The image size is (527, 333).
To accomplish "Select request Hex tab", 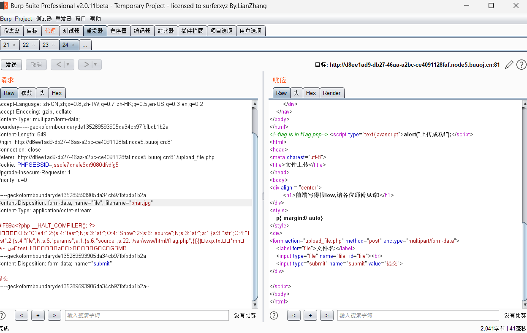I will [x=57, y=93].
